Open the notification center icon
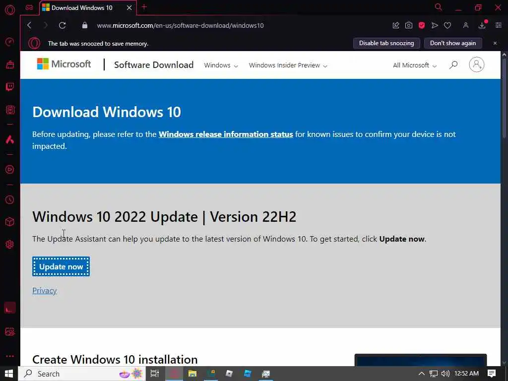This screenshot has height=381, width=508. pyautogui.click(x=492, y=374)
